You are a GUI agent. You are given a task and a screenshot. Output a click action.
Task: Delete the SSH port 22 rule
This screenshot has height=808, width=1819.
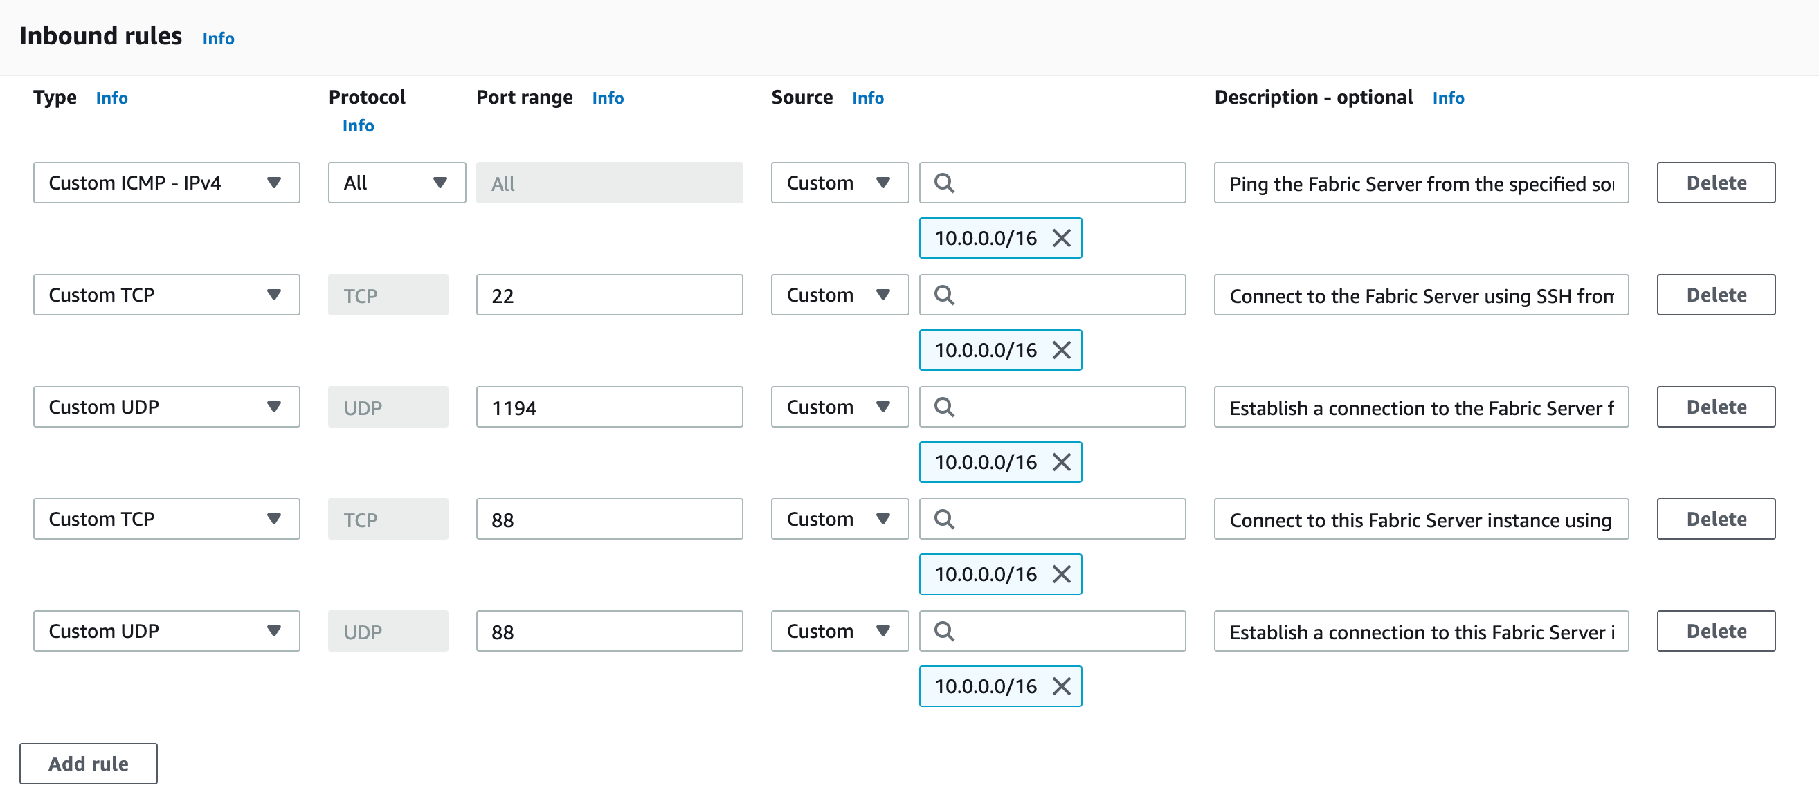[x=1715, y=295]
